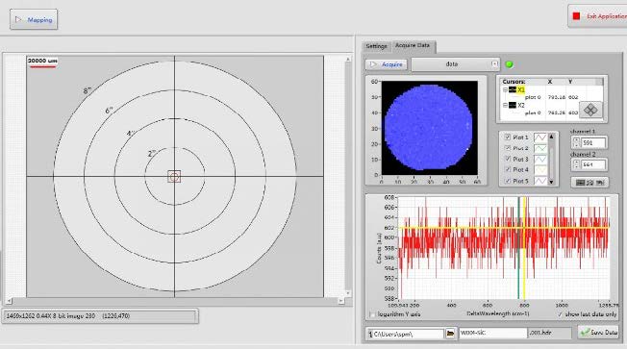Collapse the X1 cursor tree entry
Screen dimensions: 627x349
tap(505, 90)
